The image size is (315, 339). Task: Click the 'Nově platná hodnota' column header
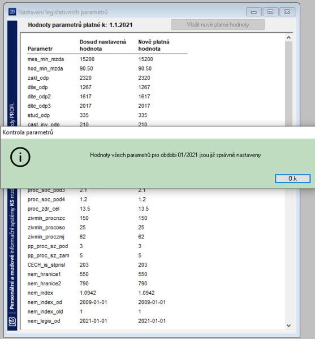click(154, 45)
